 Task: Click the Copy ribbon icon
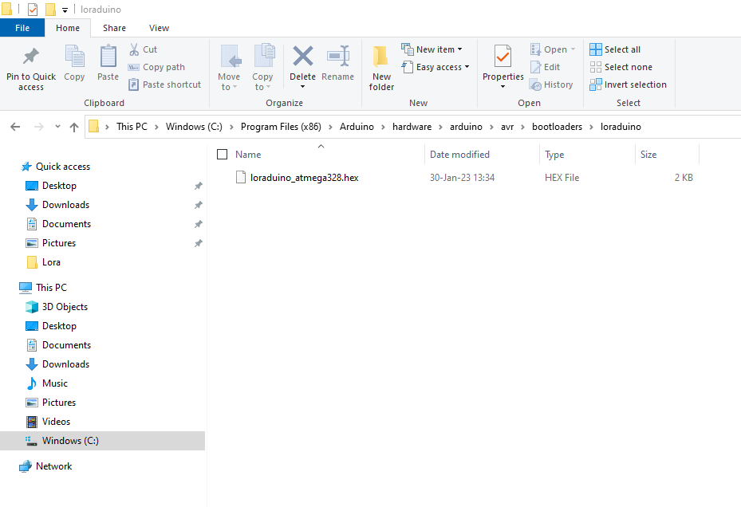point(74,57)
